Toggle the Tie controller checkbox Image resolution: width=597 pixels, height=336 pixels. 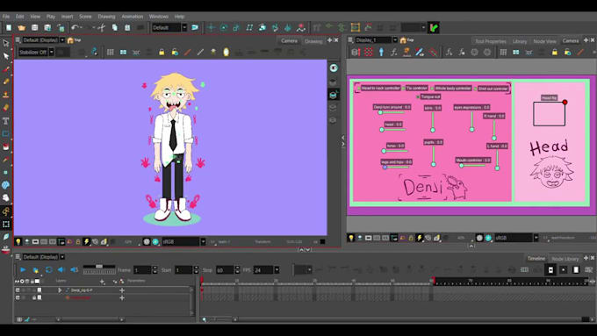[x=404, y=89]
